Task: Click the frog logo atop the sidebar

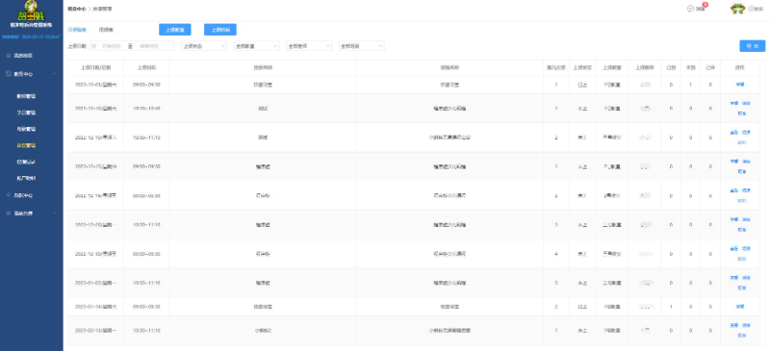Action: click(31, 10)
